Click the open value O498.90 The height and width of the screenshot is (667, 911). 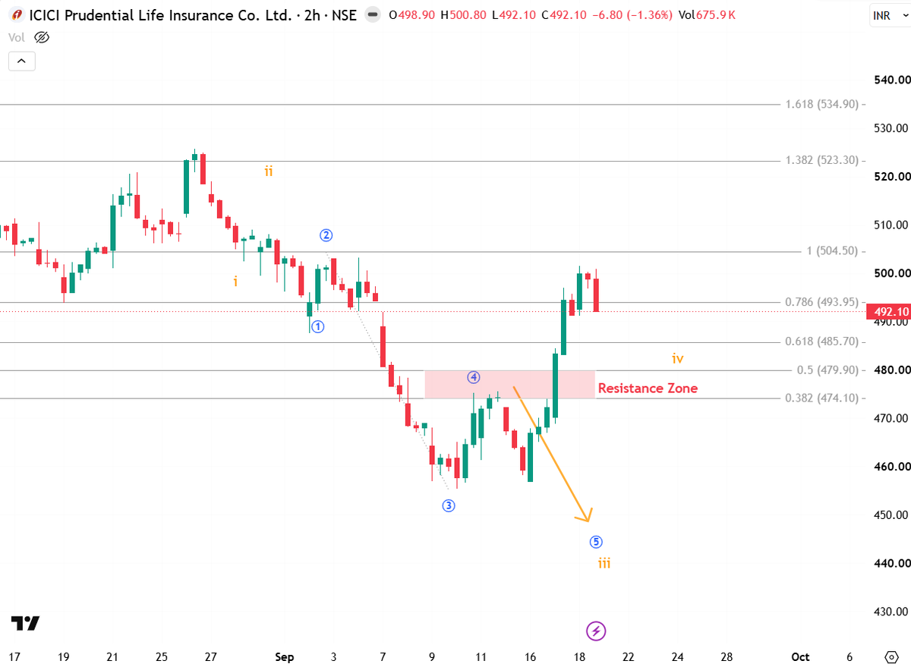(x=411, y=15)
